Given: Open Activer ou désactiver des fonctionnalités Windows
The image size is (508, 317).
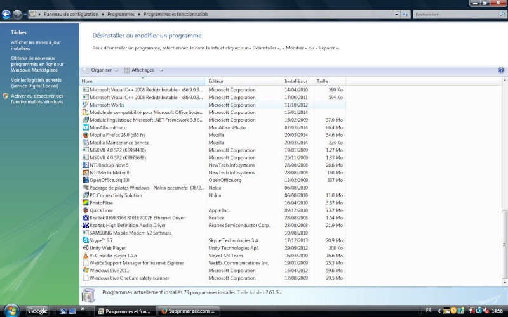Looking at the screenshot, I should point(37,99).
